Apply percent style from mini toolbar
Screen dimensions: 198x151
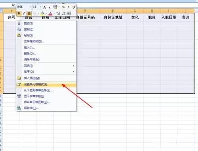(x=63, y=7)
